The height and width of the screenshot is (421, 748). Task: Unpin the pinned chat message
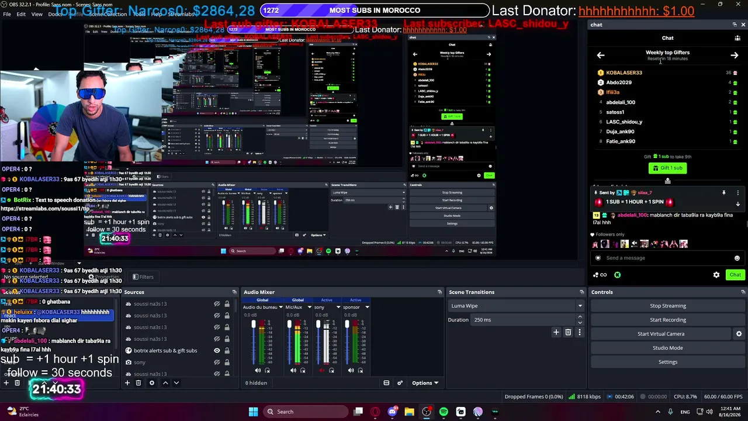coord(723,192)
